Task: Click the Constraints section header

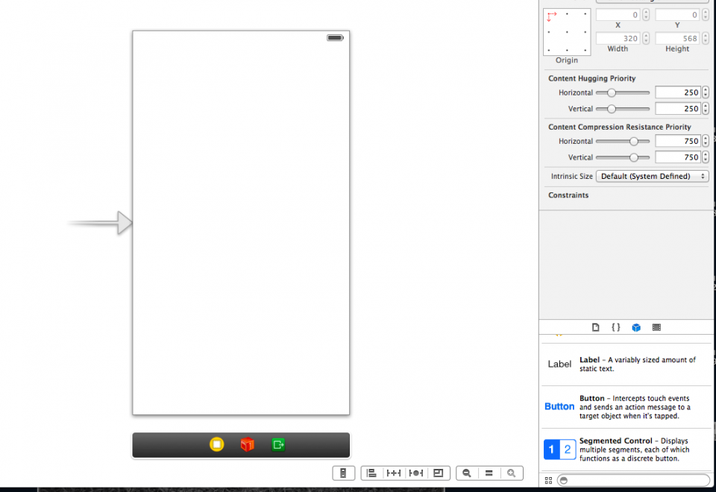Action: click(x=568, y=195)
